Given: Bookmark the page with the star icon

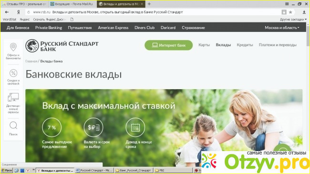Looking at the screenshot, I should pos(290,12).
